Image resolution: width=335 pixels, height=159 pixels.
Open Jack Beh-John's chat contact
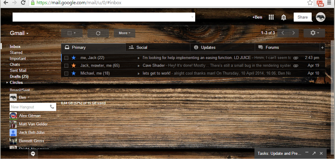(x=32, y=132)
